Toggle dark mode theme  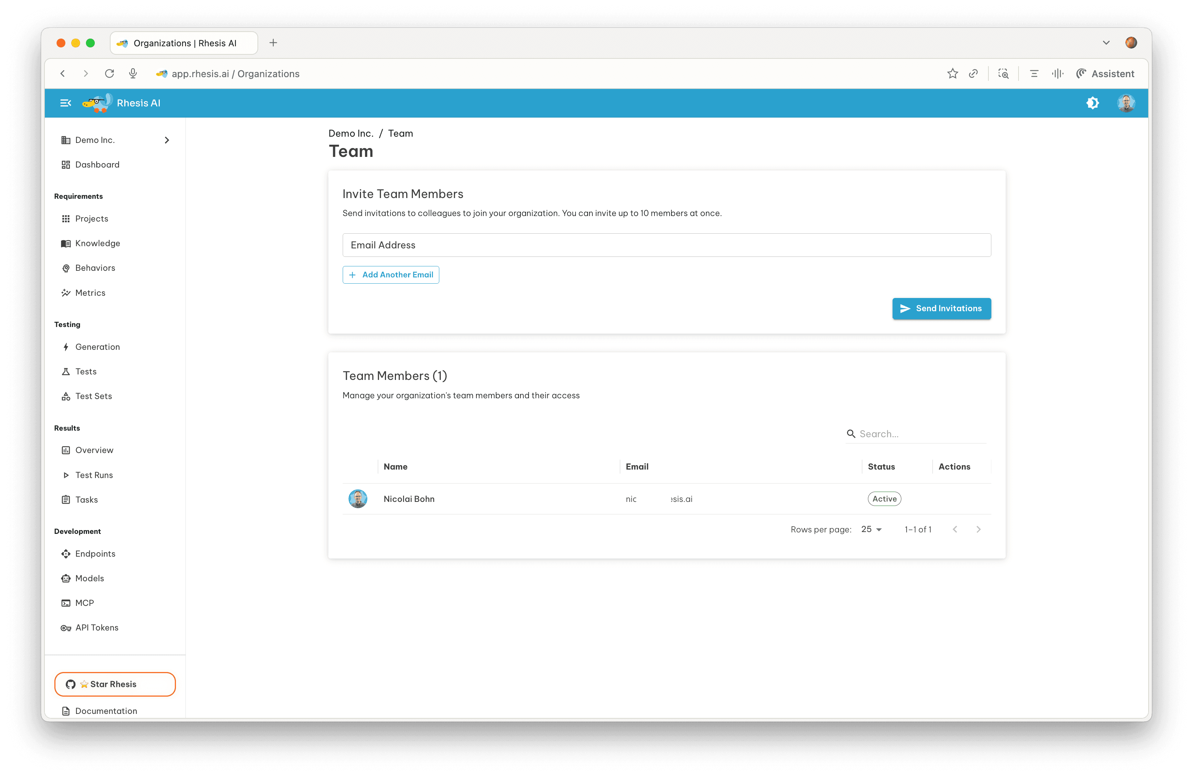tap(1093, 103)
